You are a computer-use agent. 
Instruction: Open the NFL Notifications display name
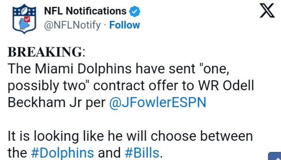pyautogui.click(x=85, y=11)
